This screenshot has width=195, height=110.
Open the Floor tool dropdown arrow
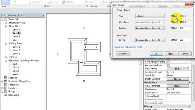pos(60,2)
